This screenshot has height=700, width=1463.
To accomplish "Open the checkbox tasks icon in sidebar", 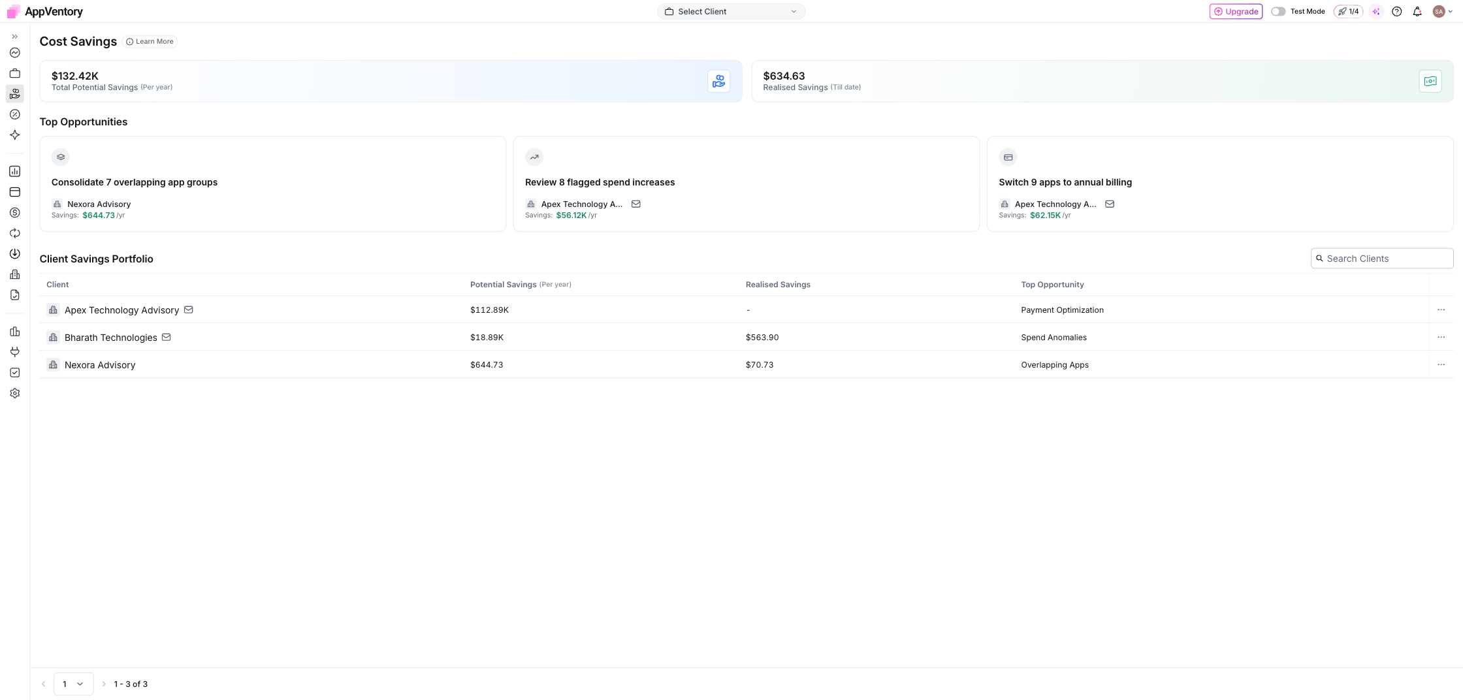I will pyautogui.click(x=14, y=373).
